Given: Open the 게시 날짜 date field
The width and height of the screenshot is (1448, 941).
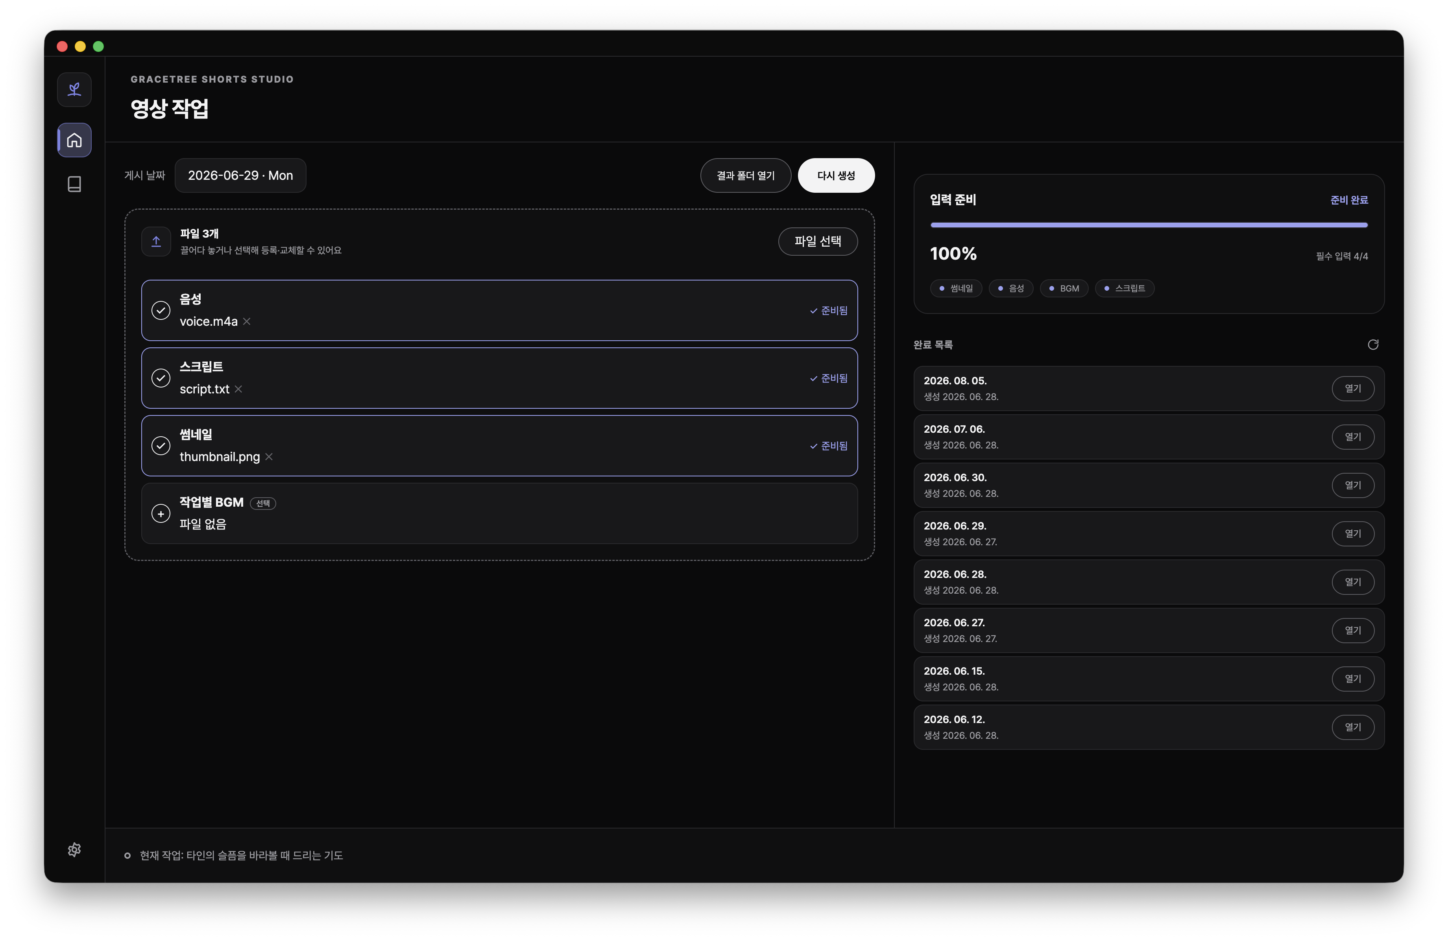Looking at the screenshot, I should 240,176.
